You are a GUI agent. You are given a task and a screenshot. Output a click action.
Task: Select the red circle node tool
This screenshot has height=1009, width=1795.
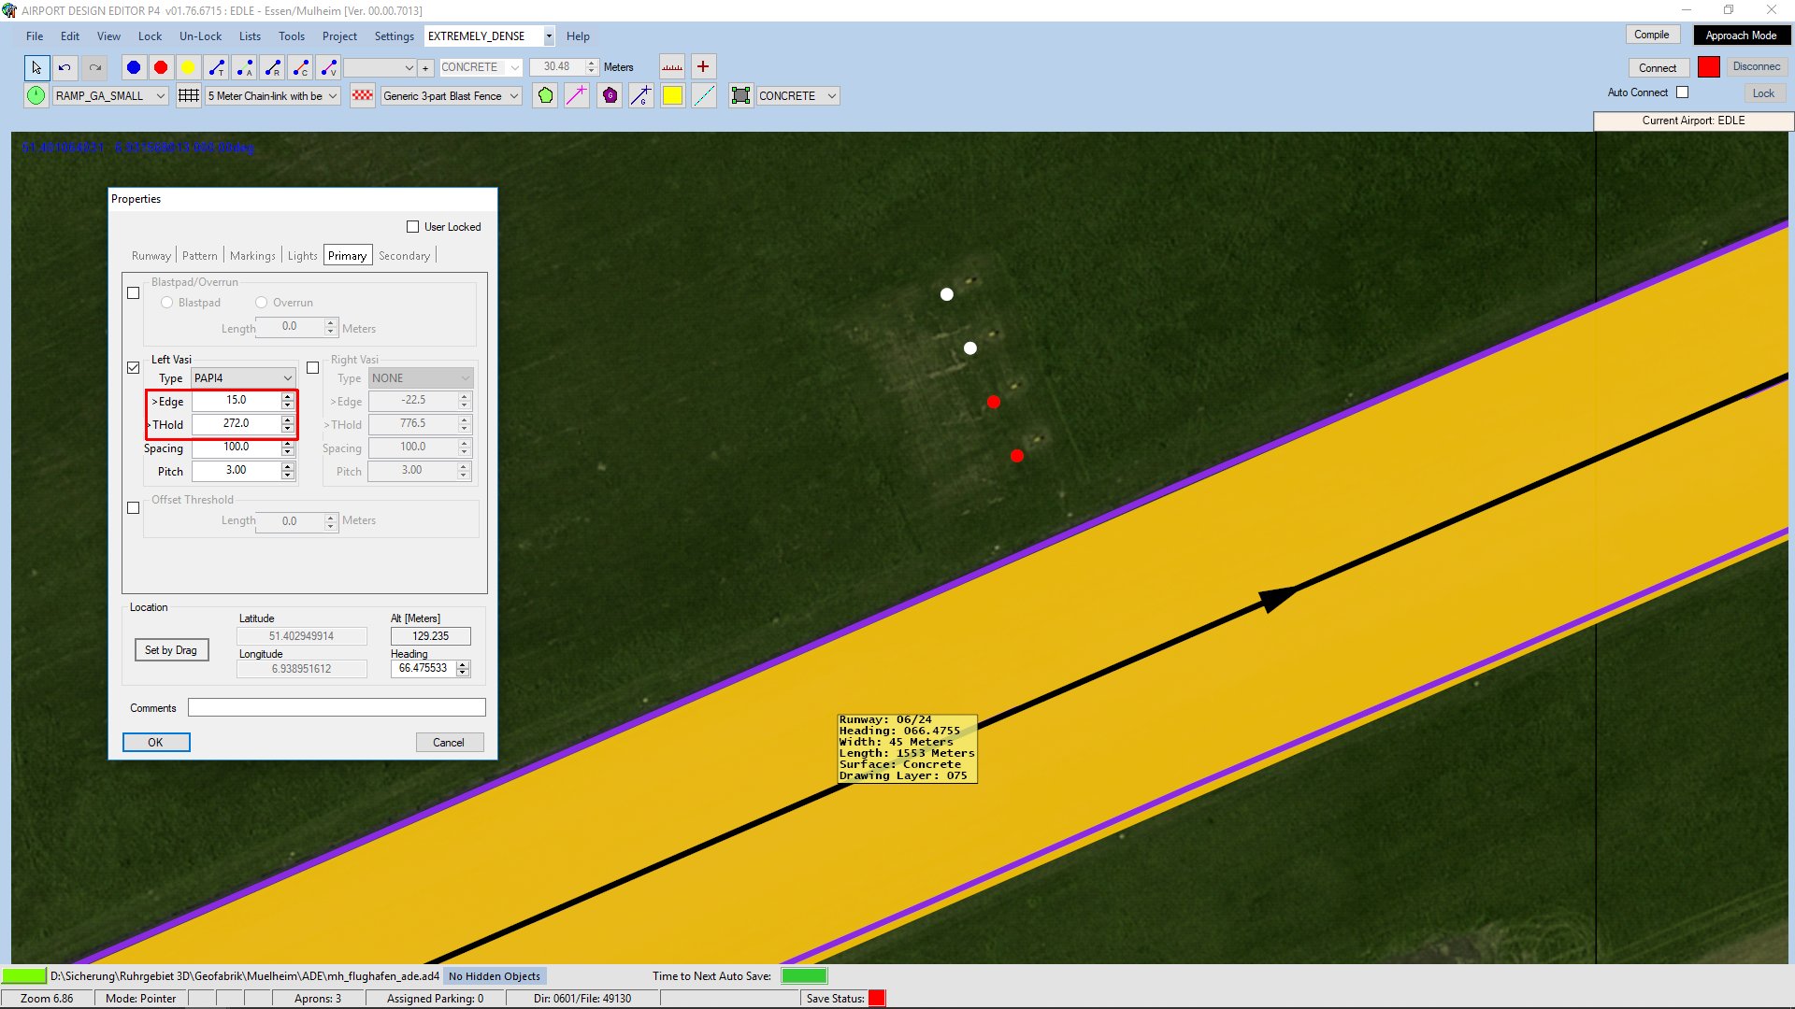(x=161, y=67)
